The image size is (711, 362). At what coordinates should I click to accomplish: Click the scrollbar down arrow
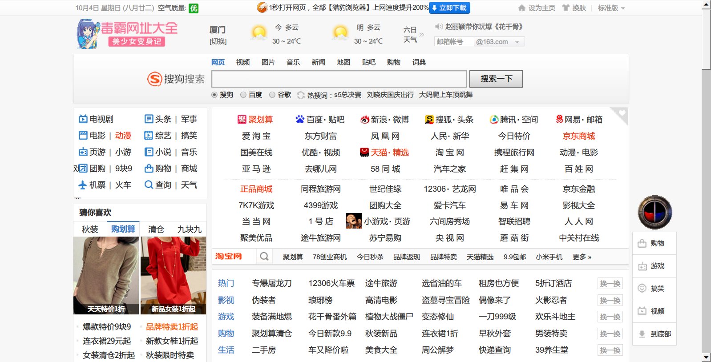(x=706, y=357)
